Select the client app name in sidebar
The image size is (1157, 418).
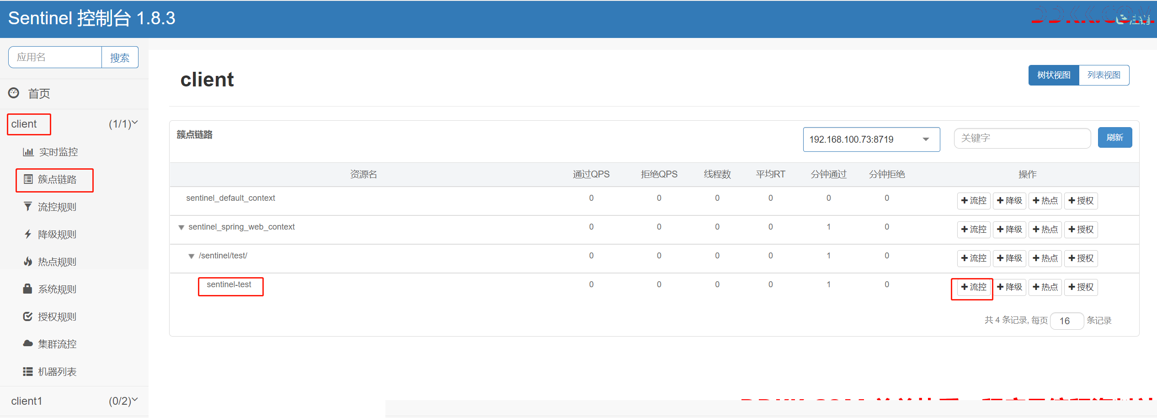(x=24, y=124)
